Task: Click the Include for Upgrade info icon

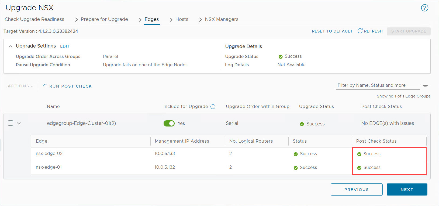Action: (213, 107)
